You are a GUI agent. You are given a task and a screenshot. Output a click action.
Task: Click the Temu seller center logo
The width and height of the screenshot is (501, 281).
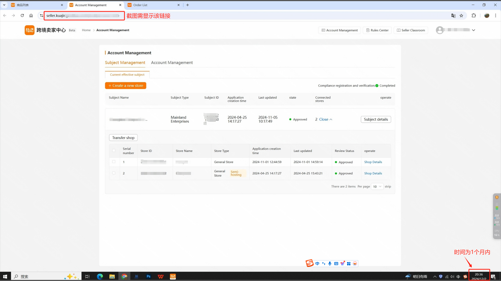pyautogui.click(x=29, y=30)
